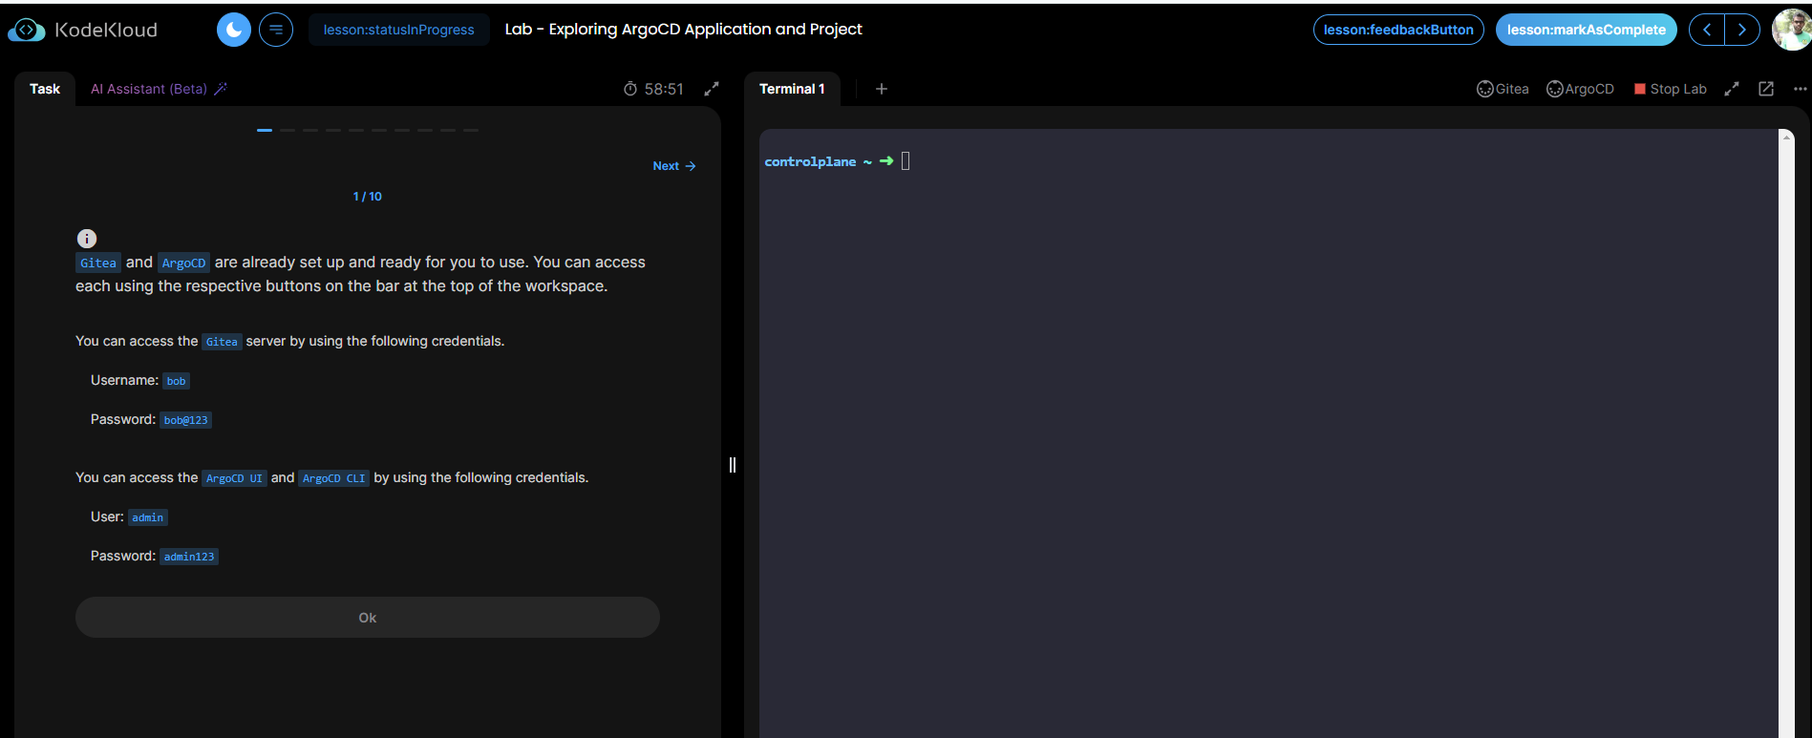This screenshot has width=1812, height=738.
Task: Click the mark as complete button
Action: click(1586, 30)
